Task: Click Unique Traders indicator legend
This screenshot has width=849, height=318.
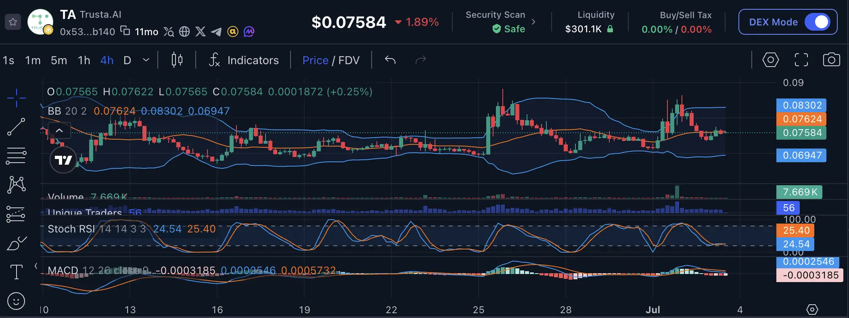Action: [85, 212]
